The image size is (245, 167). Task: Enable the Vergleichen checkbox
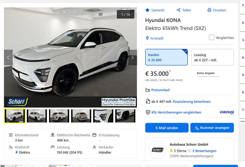pos(211,37)
